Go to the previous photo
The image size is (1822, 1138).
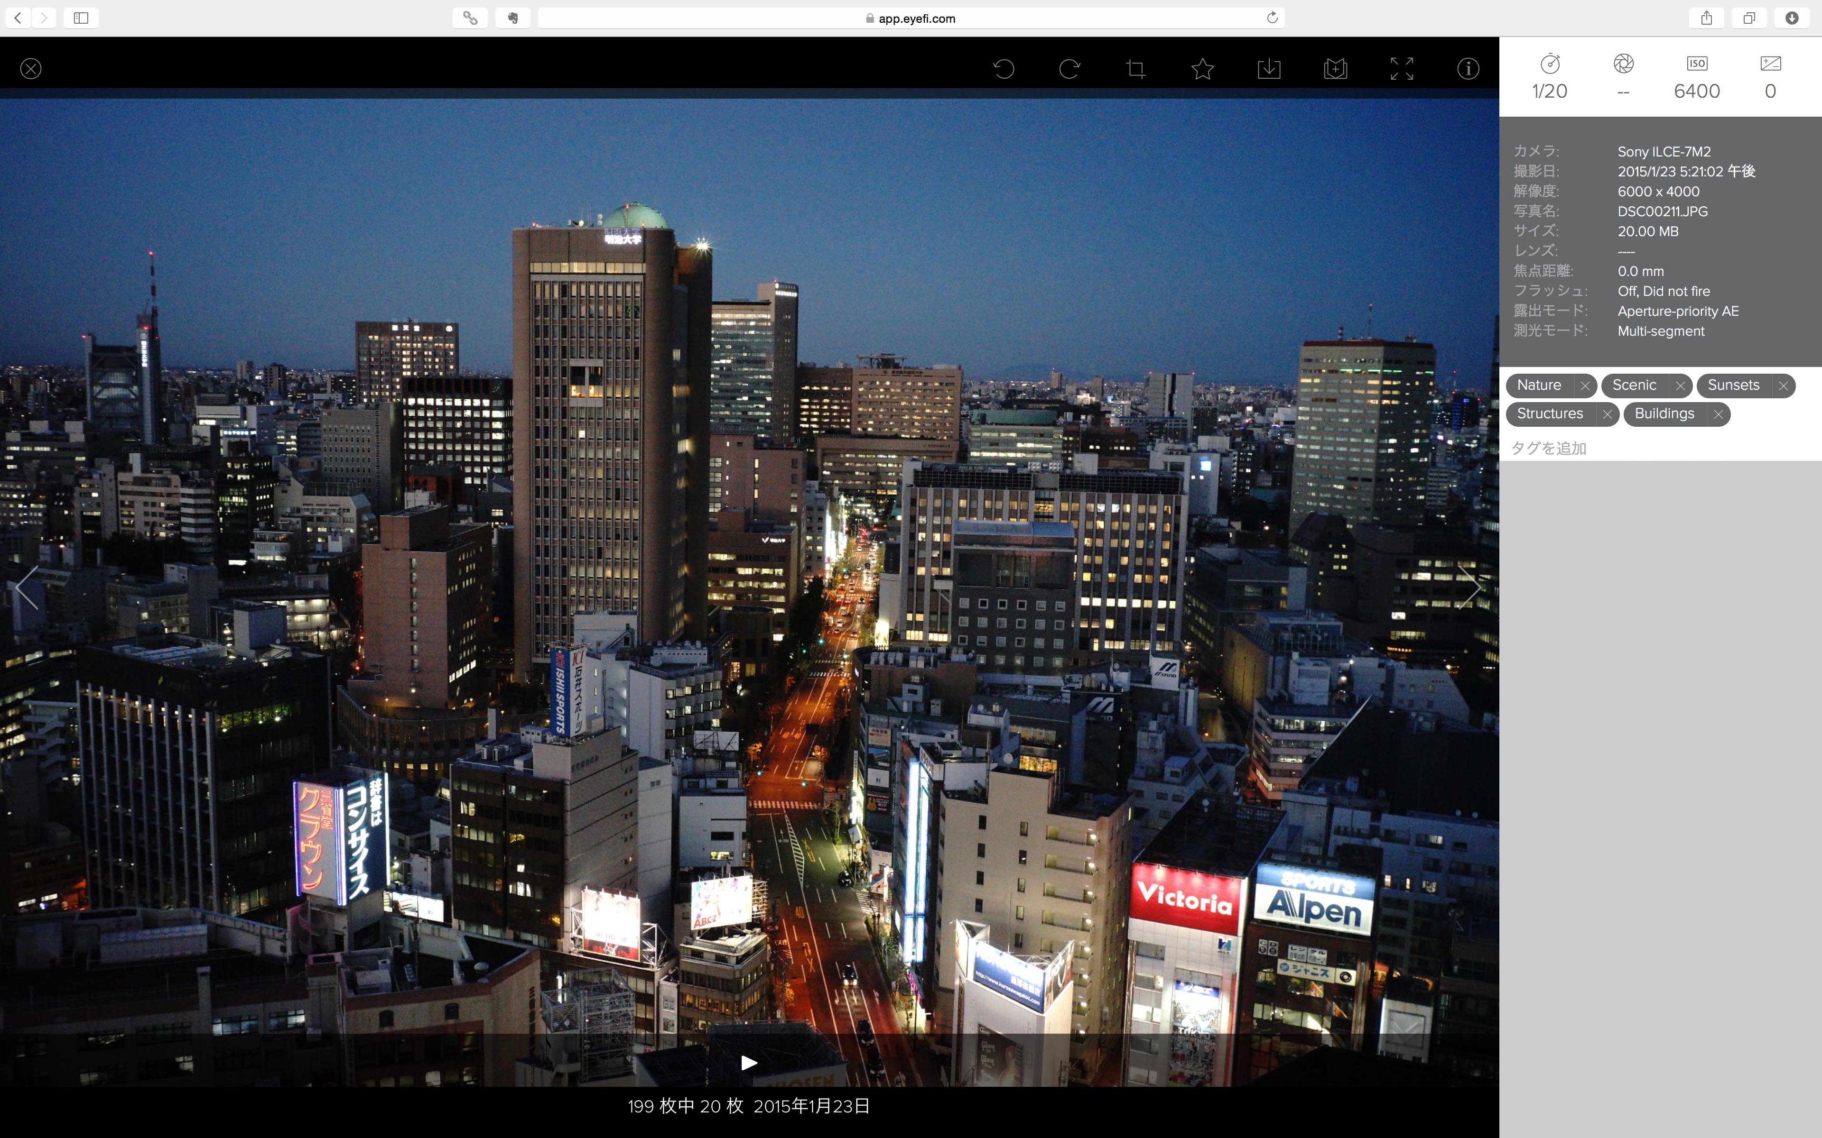[27, 587]
